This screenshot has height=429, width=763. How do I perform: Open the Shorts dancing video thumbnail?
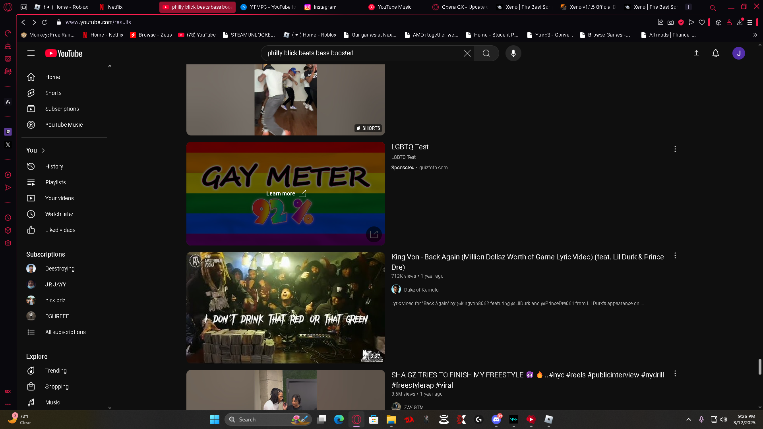[x=286, y=100]
